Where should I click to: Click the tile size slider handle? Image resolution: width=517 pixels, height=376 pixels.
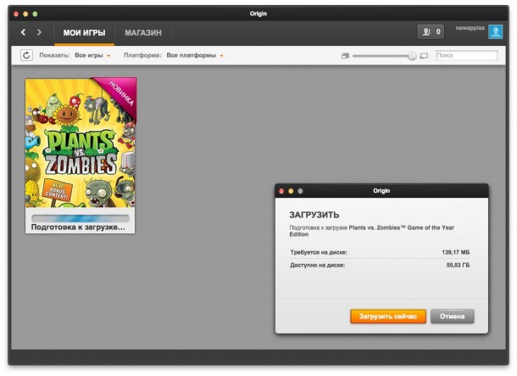pyautogui.click(x=412, y=55)
